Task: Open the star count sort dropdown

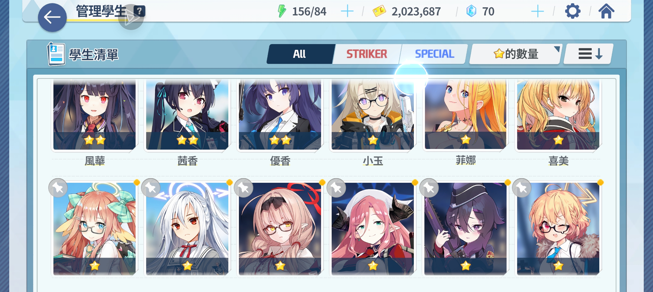Action: point(515,54)
